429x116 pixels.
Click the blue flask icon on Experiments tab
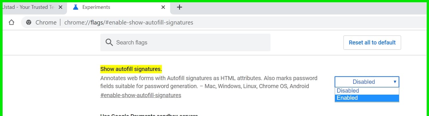point(76,7)
